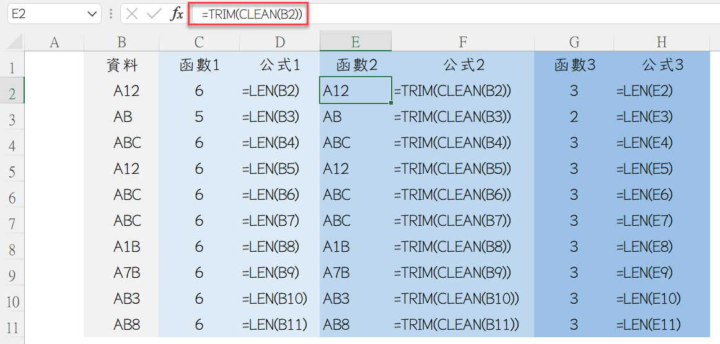Click the 公式2 header cell

point(462,65)
